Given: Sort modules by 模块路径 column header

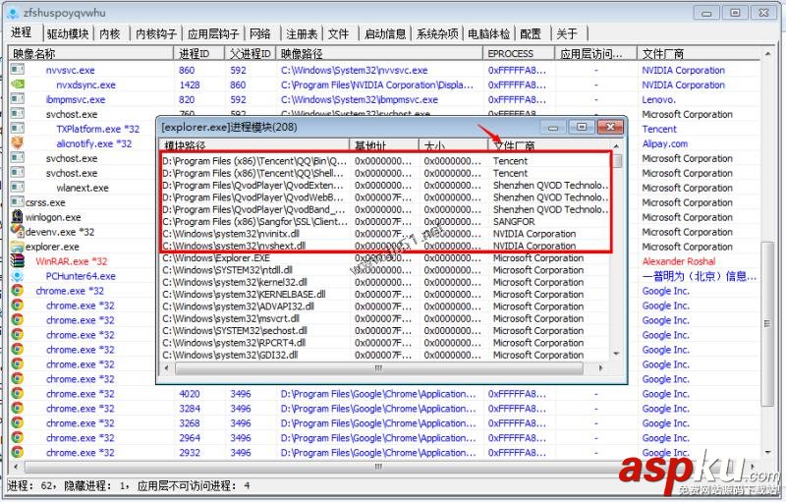Looking at the screenshot, I should tap(254, 145).
